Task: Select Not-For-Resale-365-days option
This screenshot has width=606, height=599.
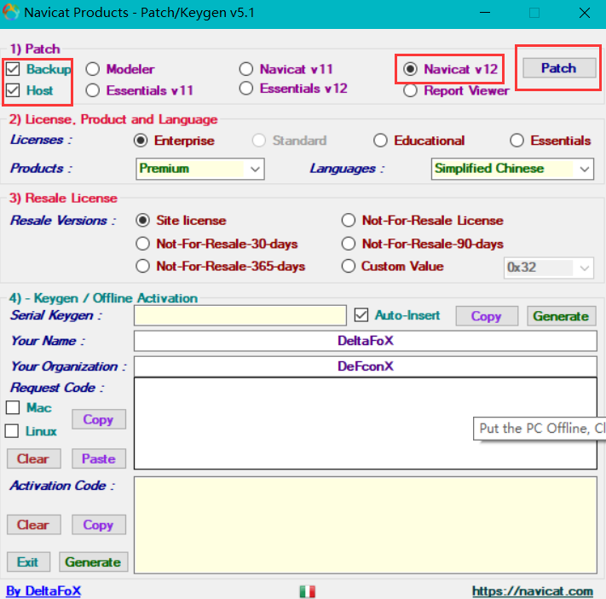Action: click(x=142, y=266)
